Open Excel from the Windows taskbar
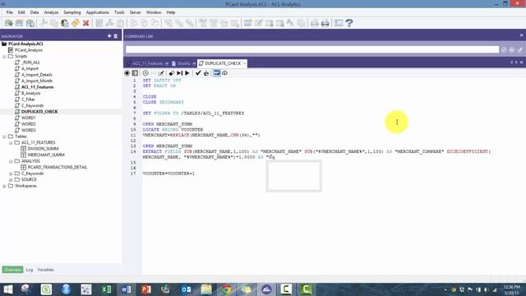The image size is (526, 296). 106,289
